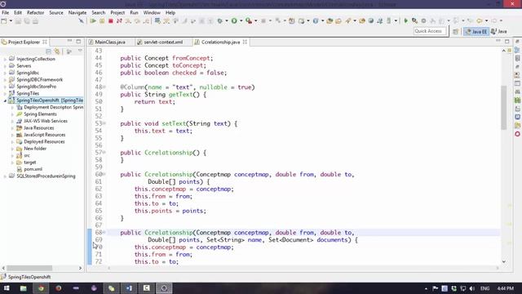Click the Project Explorer horizontal scrollbar
The width and height of the screenshot is (522, 294).
click(x=29, y=268)
